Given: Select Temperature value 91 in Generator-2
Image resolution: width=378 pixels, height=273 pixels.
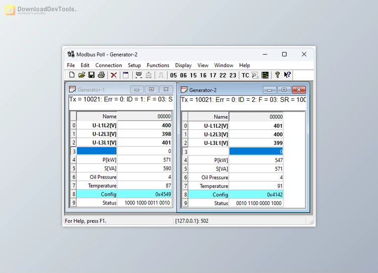Looking at the screenshot, I should 256,186.
